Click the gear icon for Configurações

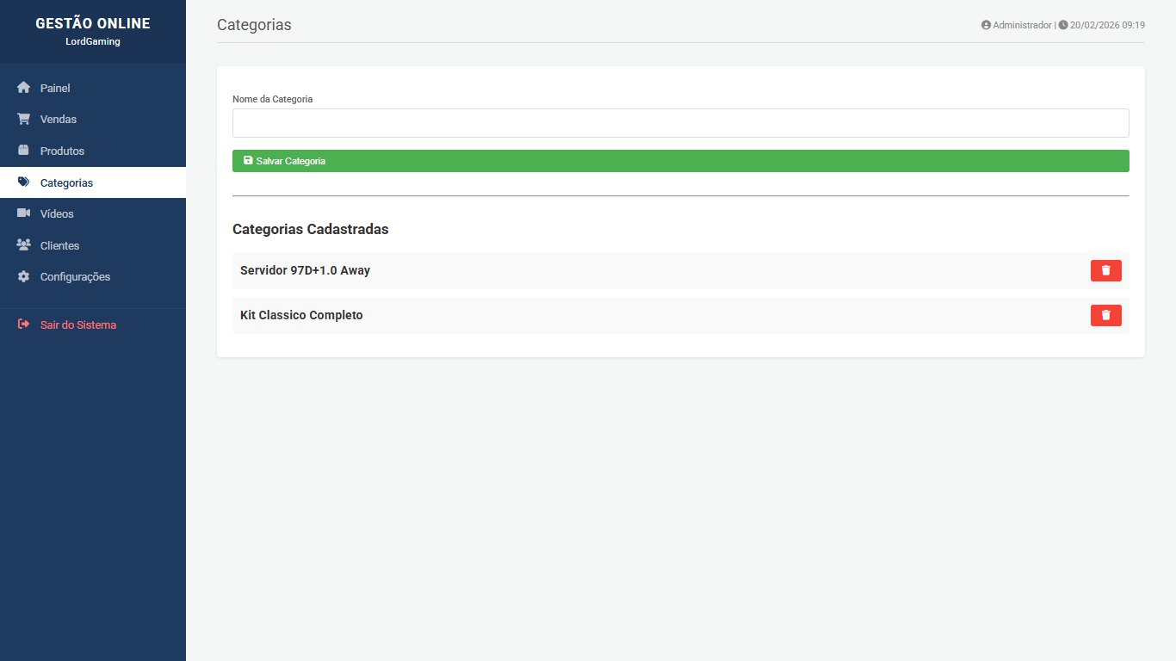point(23,277)
